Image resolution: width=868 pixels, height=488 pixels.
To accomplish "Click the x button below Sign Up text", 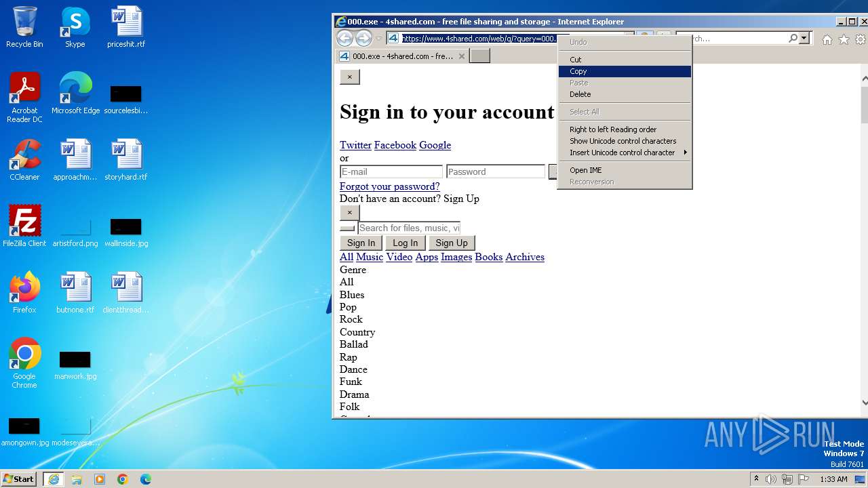I will 350,212.
